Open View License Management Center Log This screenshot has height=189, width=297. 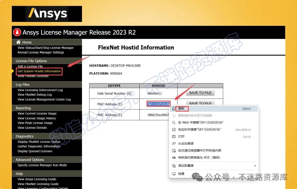coord(44,99)
